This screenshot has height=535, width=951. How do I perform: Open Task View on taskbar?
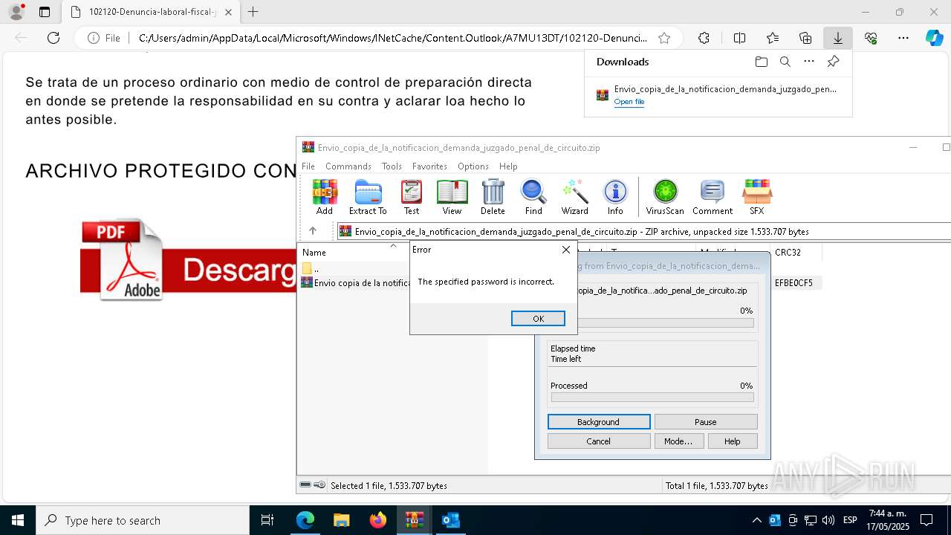[267, 520]
